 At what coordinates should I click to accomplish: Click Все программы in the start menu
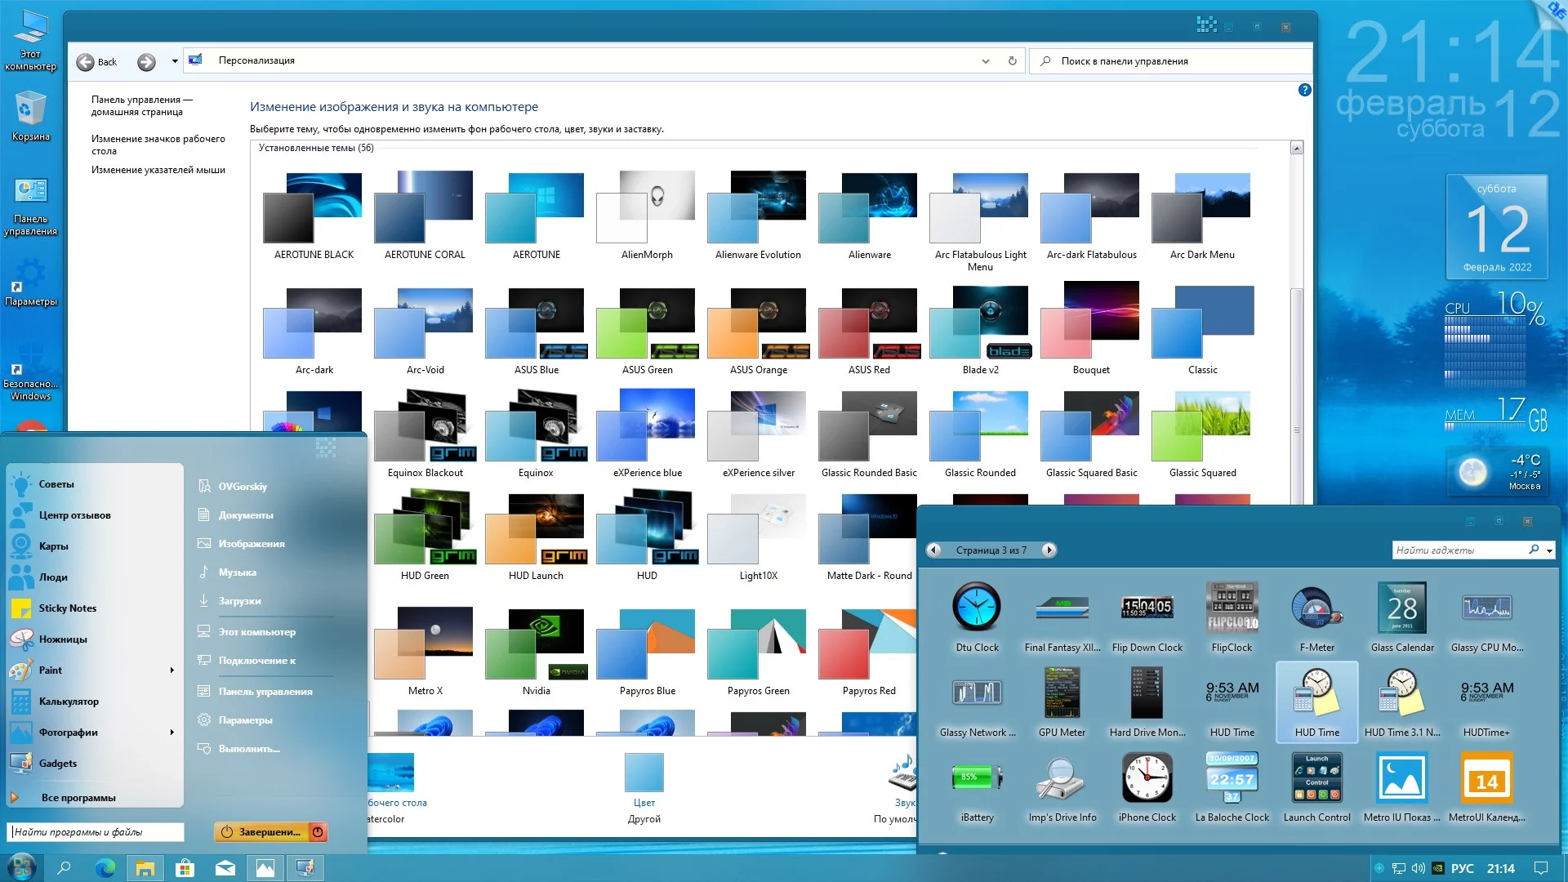click(x=78, y=798)
